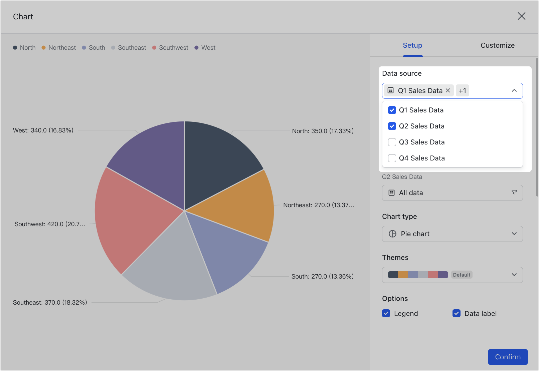Select the Southwest legend marker dot
The height and width of the screenshot is (371, 539).
point(154,47)
